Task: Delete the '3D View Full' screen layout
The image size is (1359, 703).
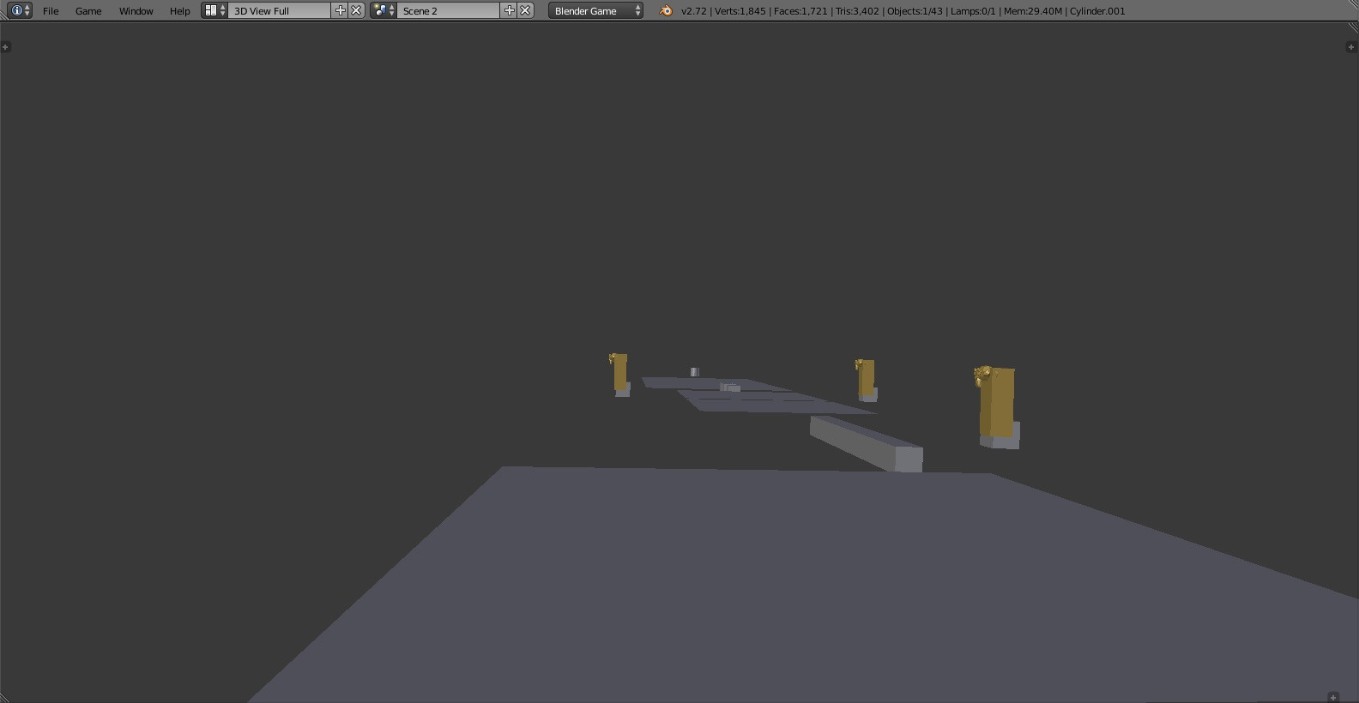Action: click(357, 10)
